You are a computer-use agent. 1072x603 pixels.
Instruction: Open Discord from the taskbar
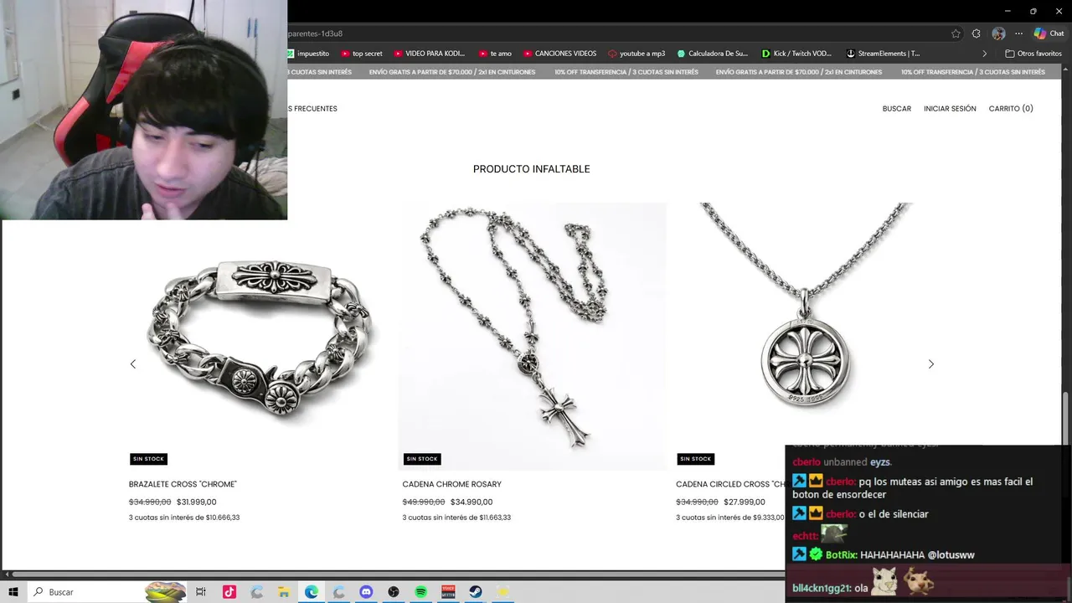(366, 592)
